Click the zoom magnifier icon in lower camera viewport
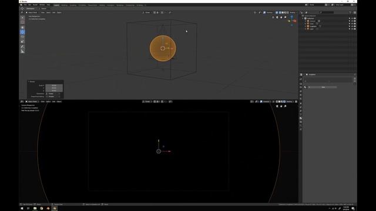 pos(285,106)
